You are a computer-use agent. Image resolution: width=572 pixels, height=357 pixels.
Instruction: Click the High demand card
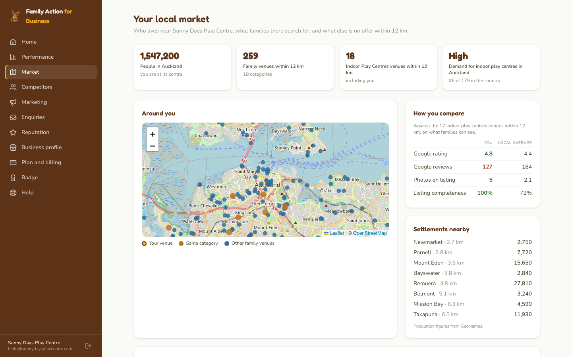click(491, 67)
